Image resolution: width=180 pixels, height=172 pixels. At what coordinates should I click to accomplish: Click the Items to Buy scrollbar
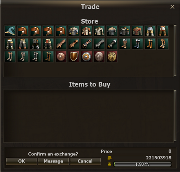click(175, 116)
